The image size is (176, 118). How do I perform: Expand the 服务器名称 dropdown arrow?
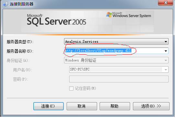tap(166, 51)
